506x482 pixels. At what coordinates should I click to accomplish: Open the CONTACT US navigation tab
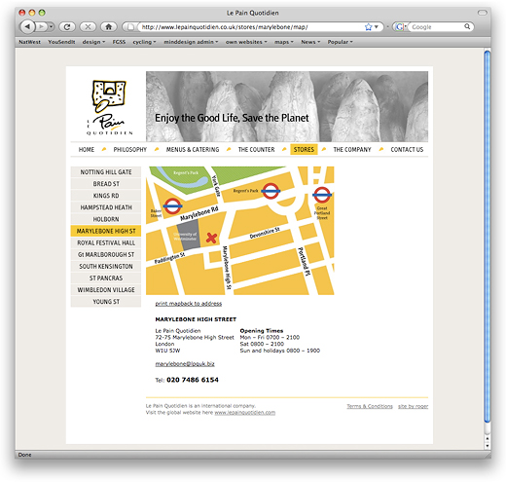[x=407, y=149]
